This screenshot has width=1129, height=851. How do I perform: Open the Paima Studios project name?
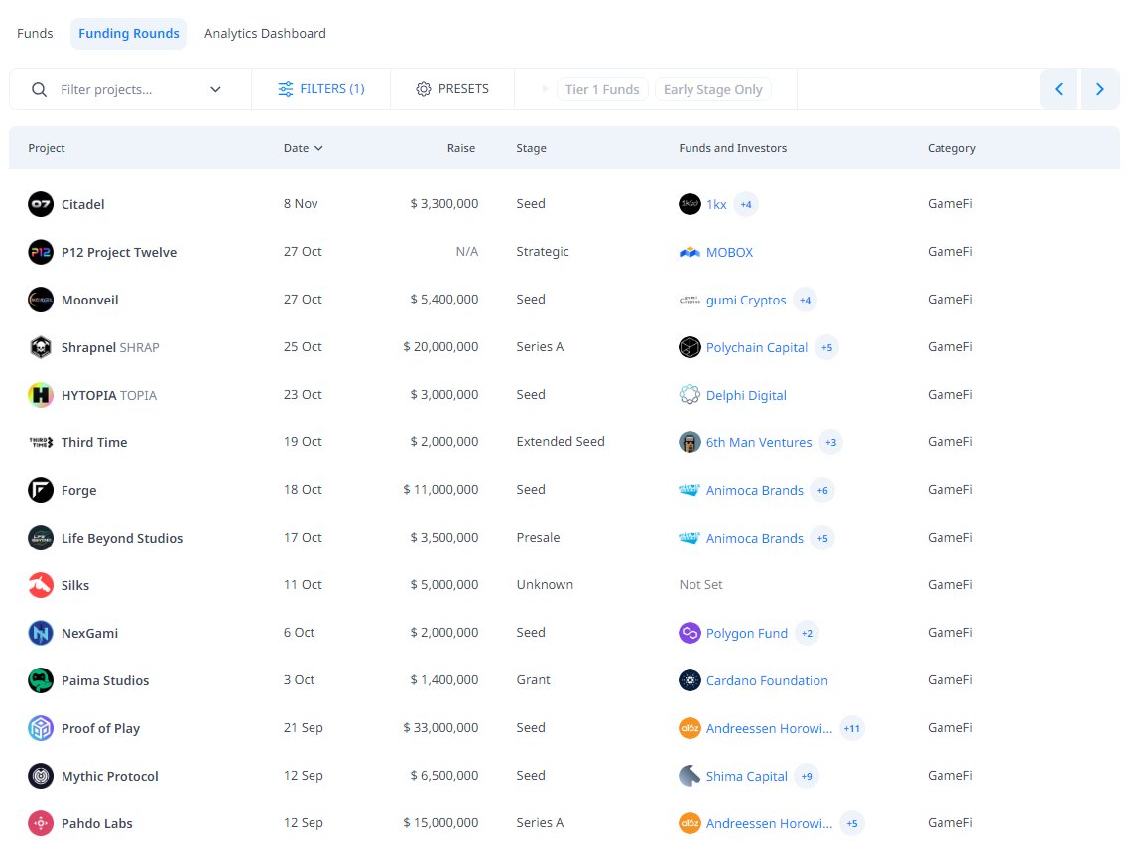tap(105, 680)
